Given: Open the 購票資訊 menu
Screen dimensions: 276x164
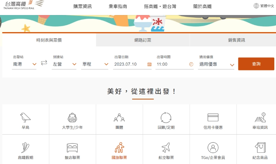Looking at the screenshot, I should (83, 6).
